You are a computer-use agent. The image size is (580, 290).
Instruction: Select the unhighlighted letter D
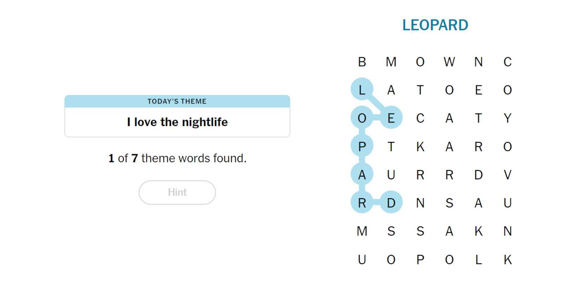478,175
